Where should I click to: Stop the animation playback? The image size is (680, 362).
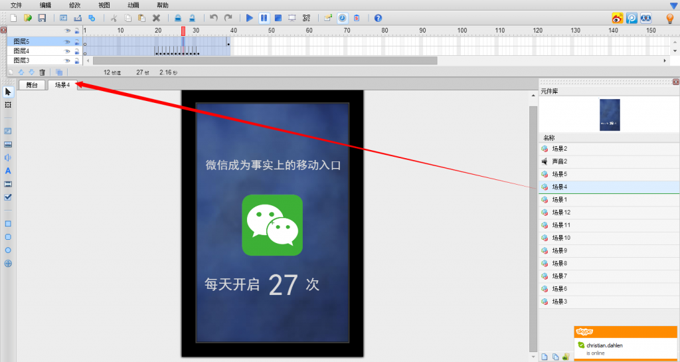278,18
